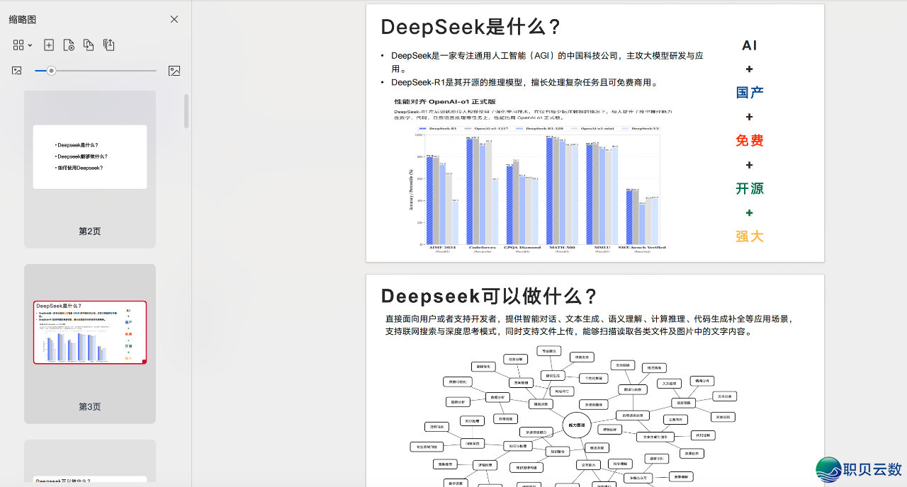Screen dimensions: 907x487
Task: Click the '性能对齐 OpenAI-o1 正式版' caption
Action: click(x=445, y=102)
